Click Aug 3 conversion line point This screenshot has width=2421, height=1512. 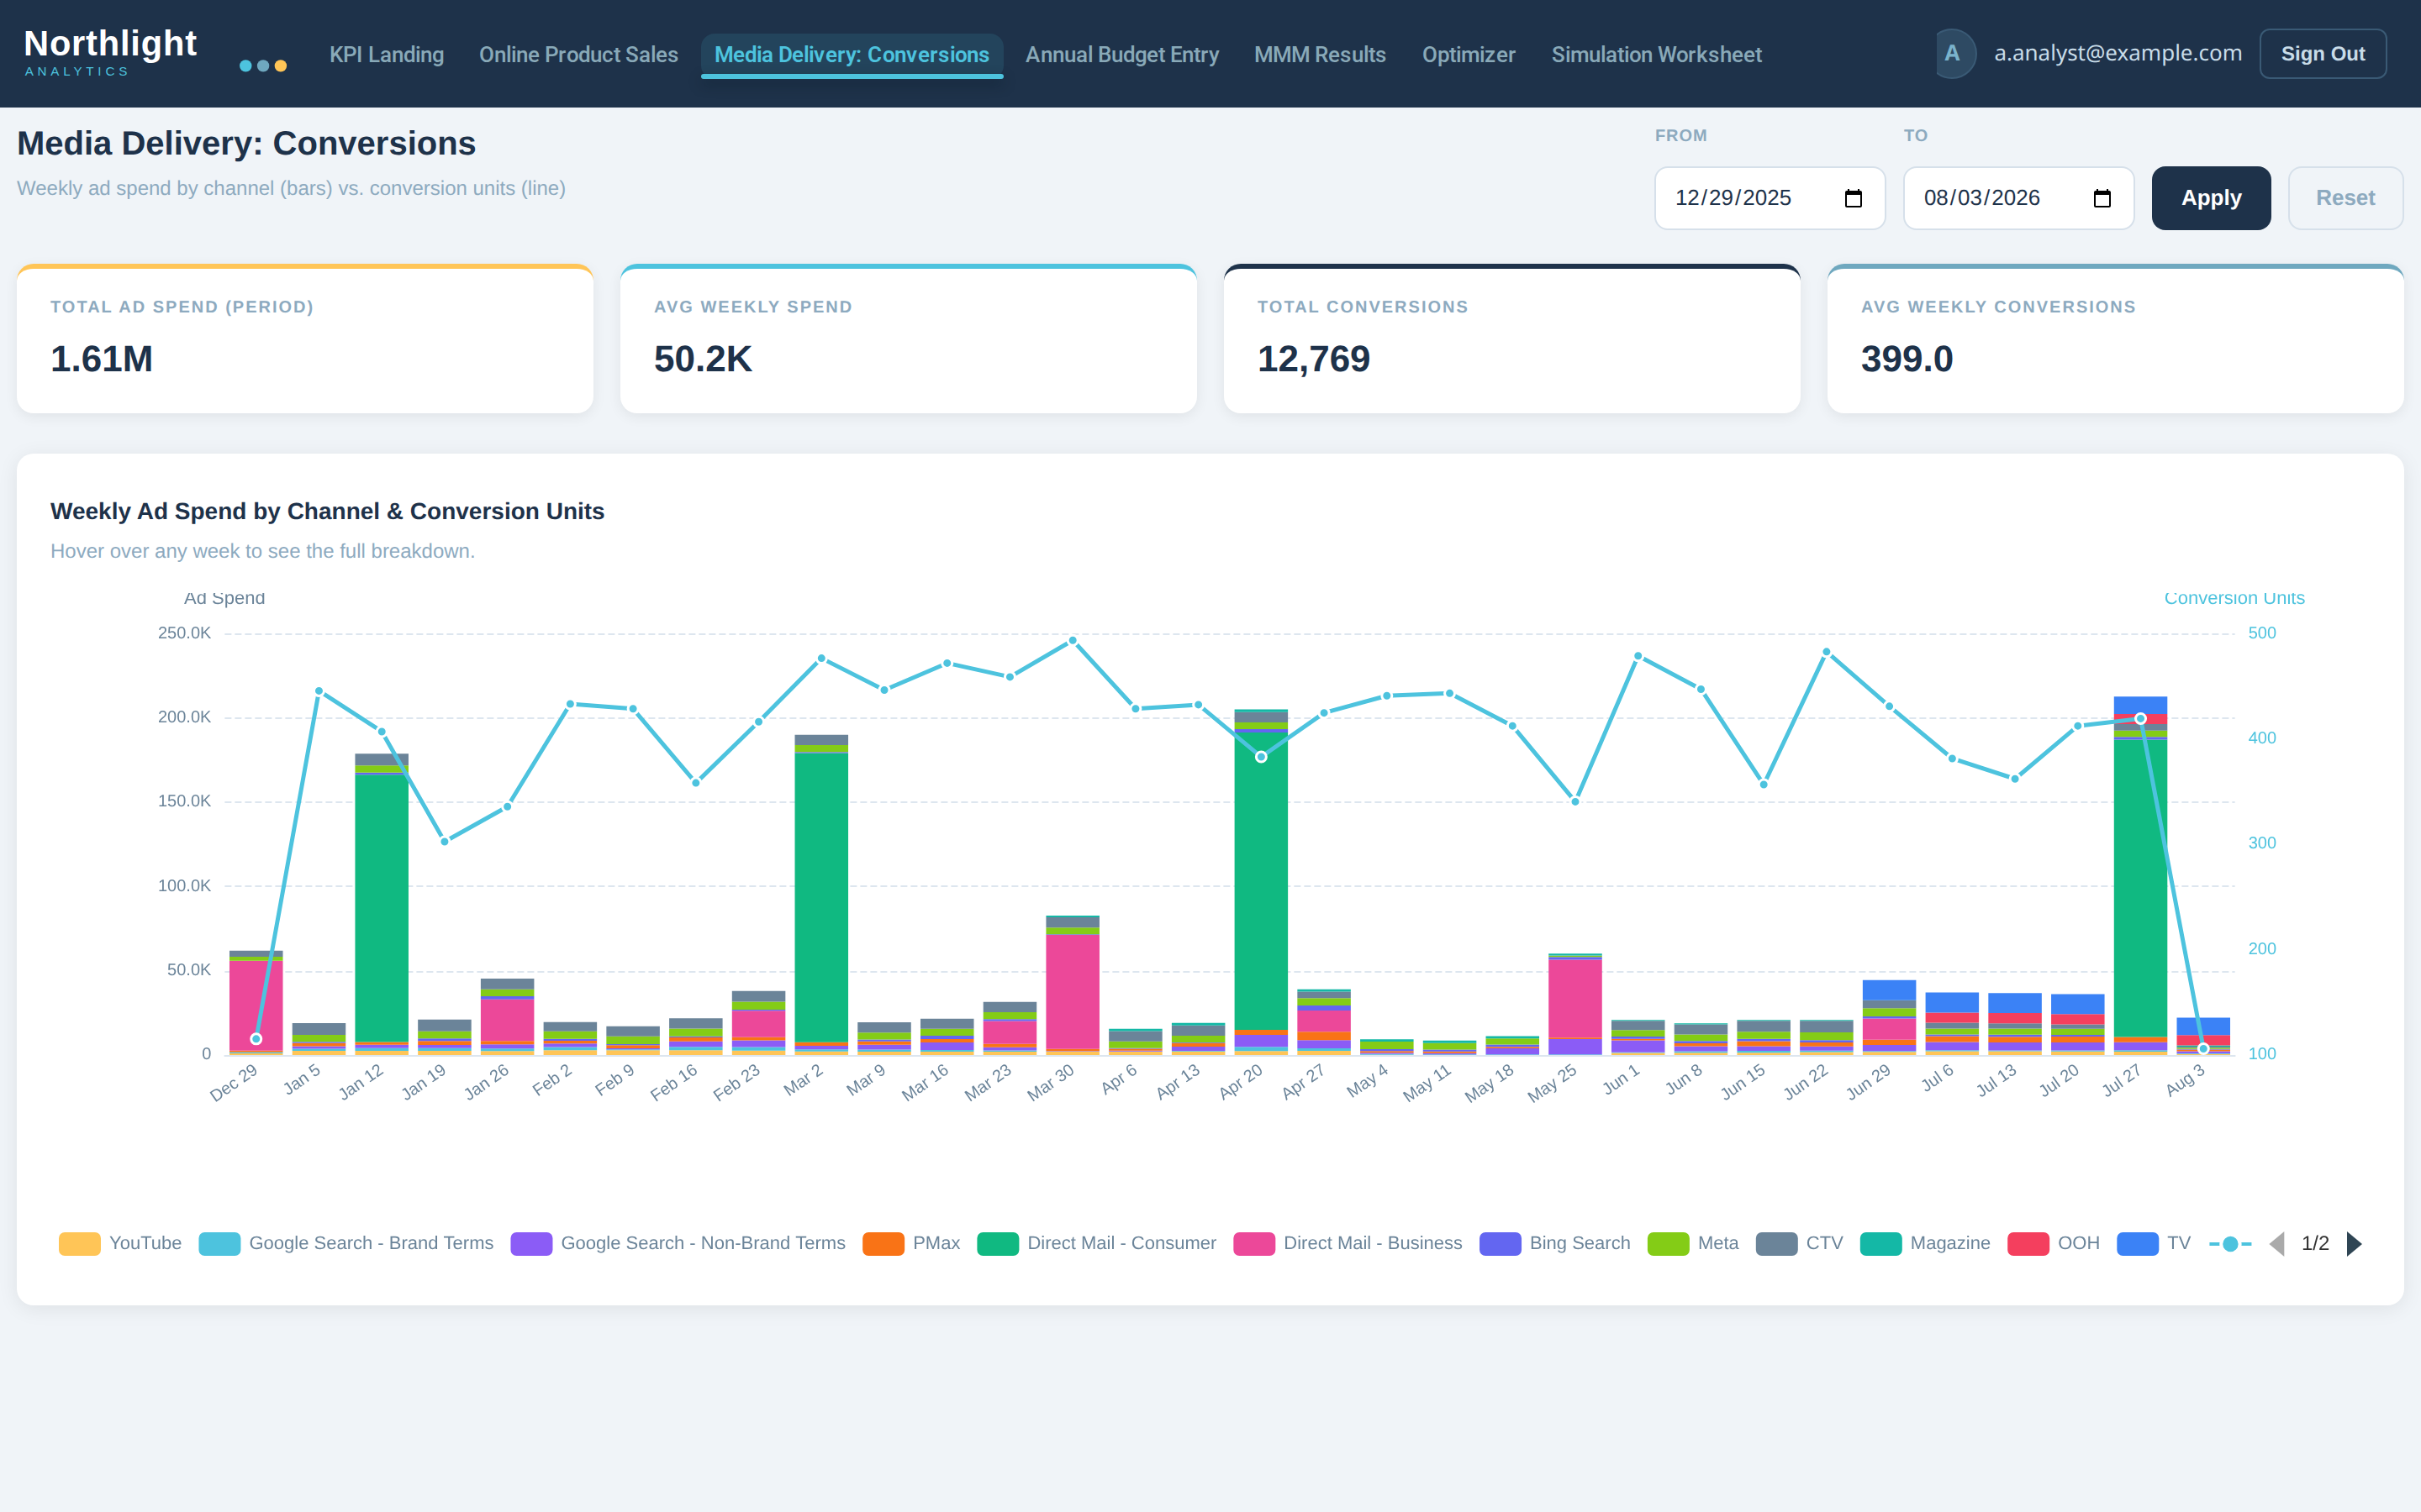[2203, 1049]
